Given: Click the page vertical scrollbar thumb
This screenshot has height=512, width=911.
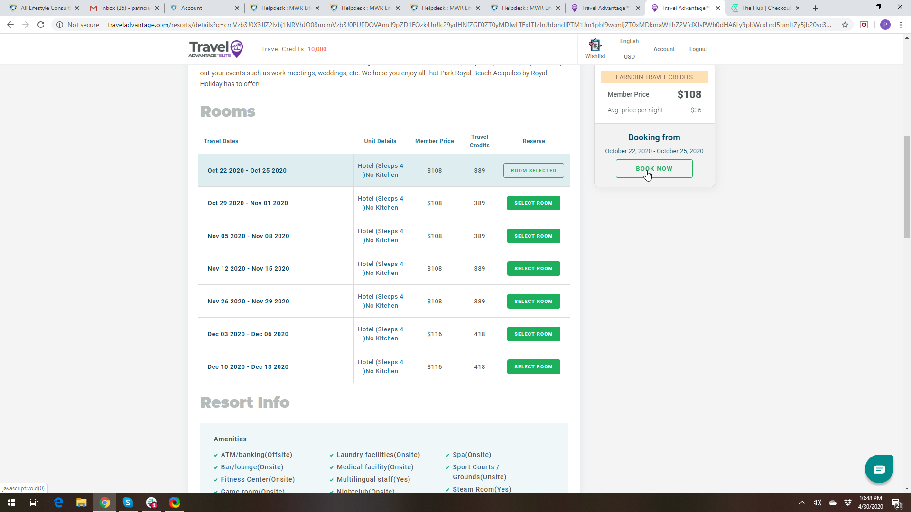Looking at the screenshot, I should coord(907,186).
